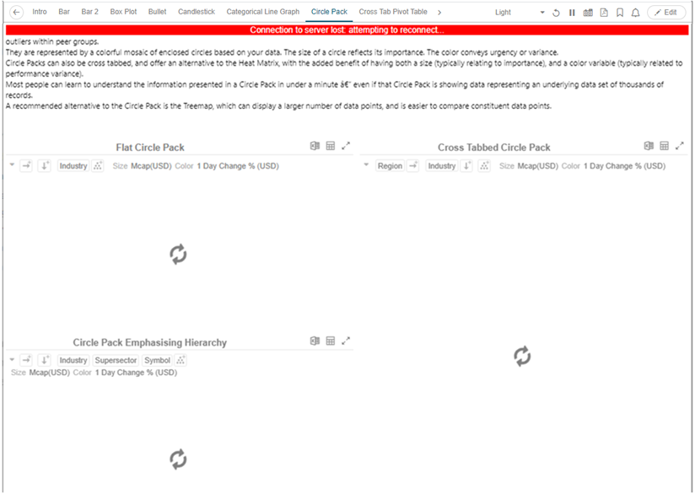Select the Circle Pack tab

point(329,12)
